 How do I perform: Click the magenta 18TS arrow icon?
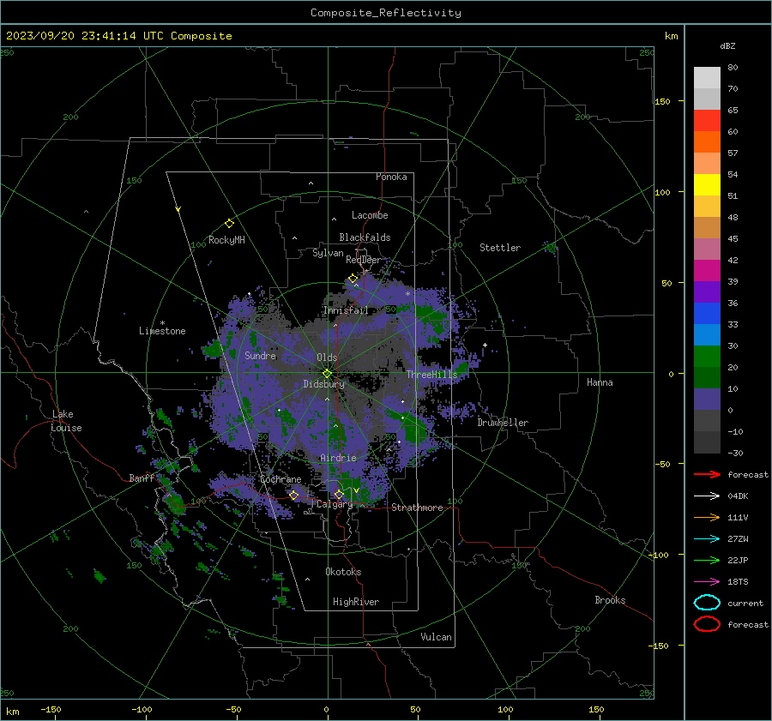coord(707,582)
